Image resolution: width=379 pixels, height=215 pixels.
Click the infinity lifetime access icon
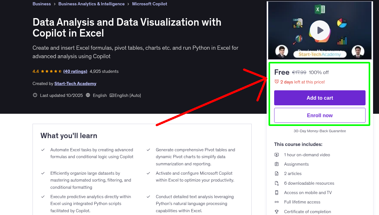pyautogui.click(x=277, y=202)
